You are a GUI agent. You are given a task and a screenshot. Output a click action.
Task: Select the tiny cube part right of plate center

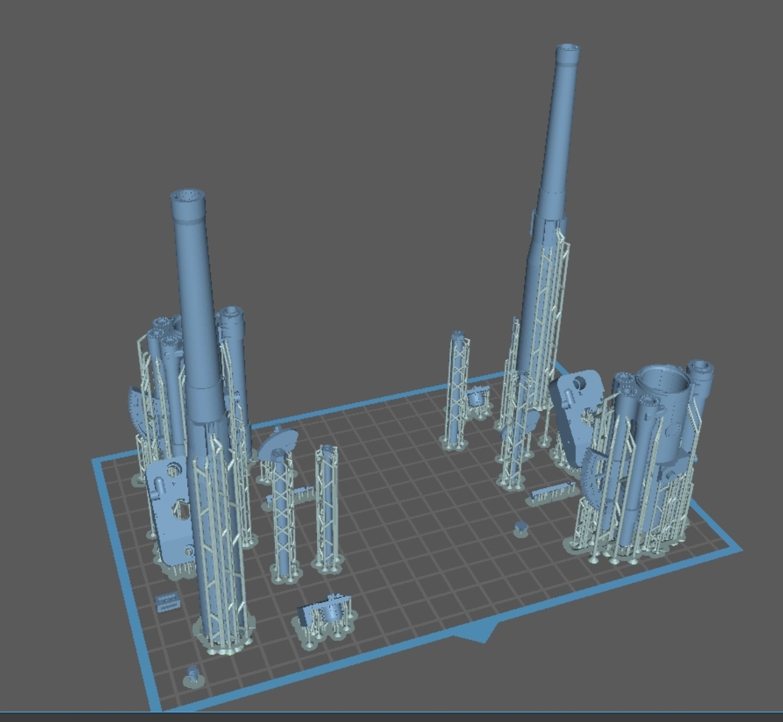point(521,528)
